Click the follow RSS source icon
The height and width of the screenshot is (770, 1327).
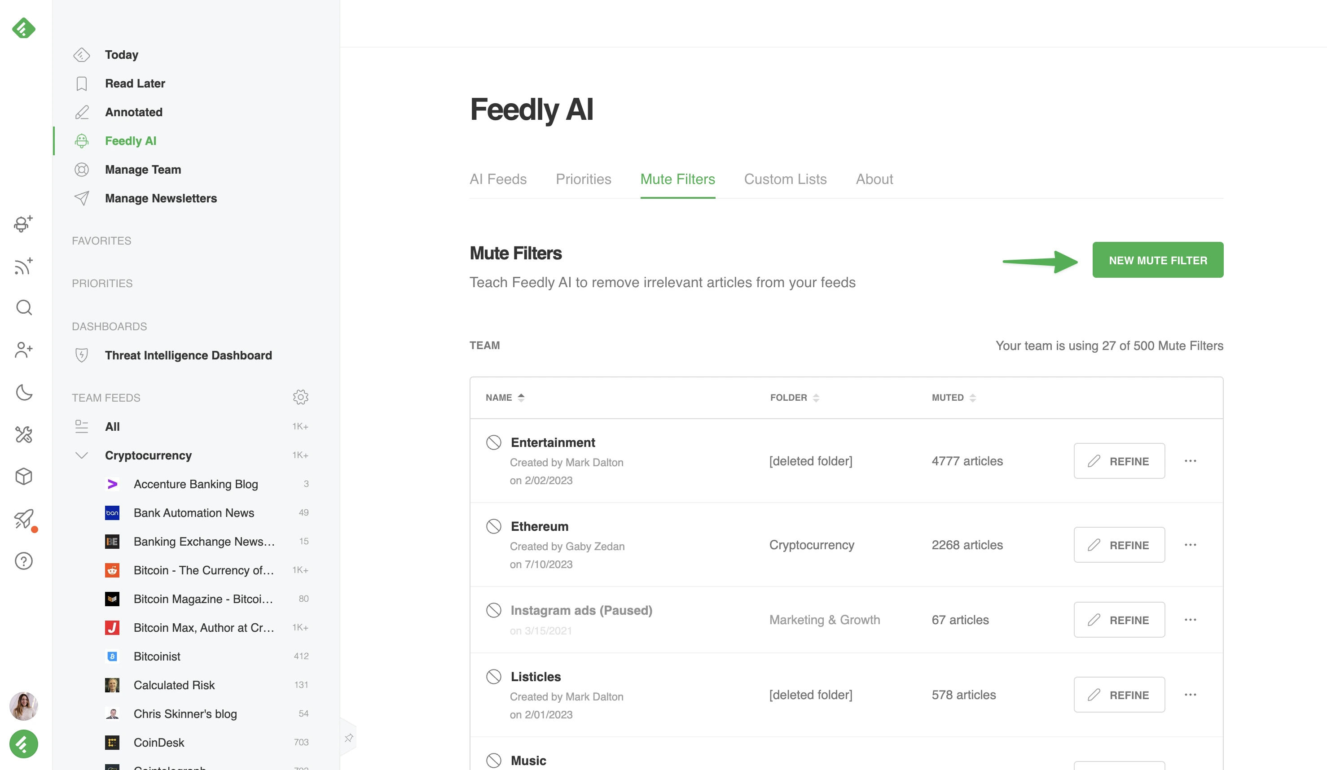coord(24,266)
